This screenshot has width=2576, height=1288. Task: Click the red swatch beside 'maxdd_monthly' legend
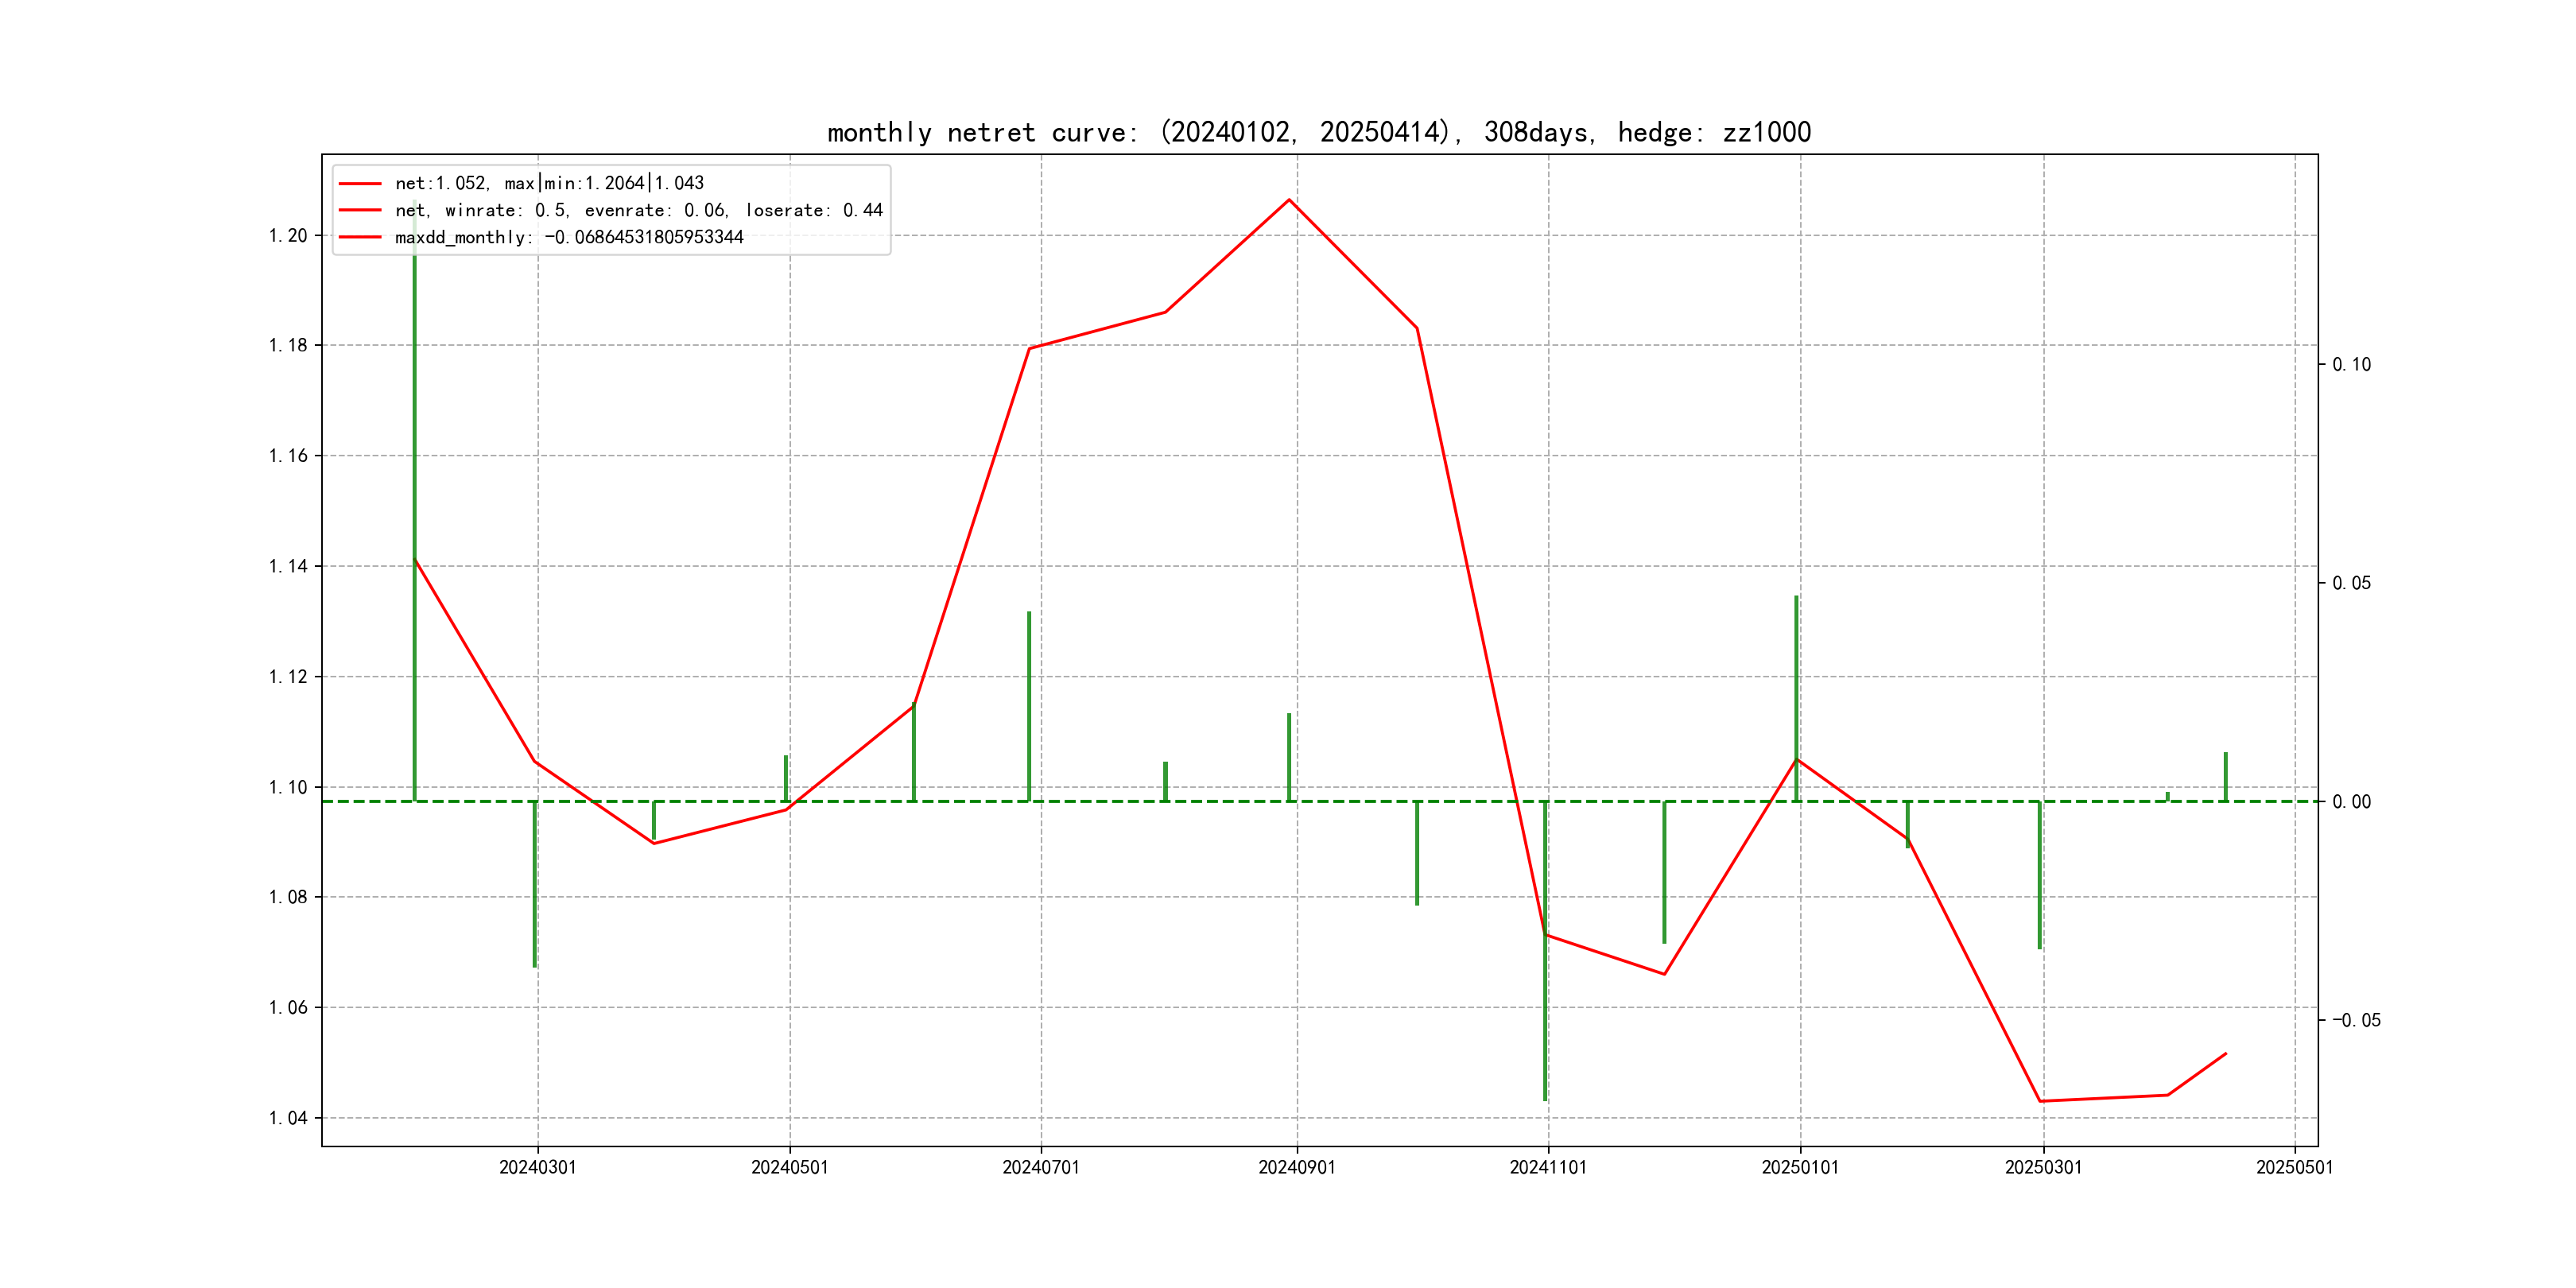coord(360,237)
